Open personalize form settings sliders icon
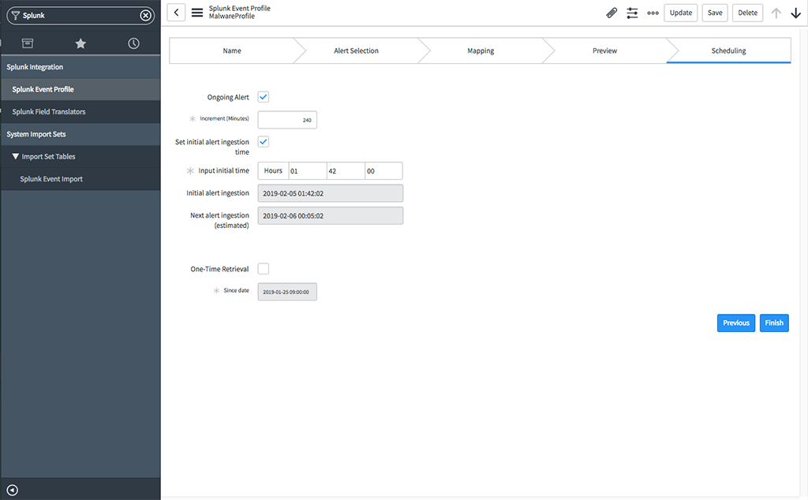 [632, 13]
